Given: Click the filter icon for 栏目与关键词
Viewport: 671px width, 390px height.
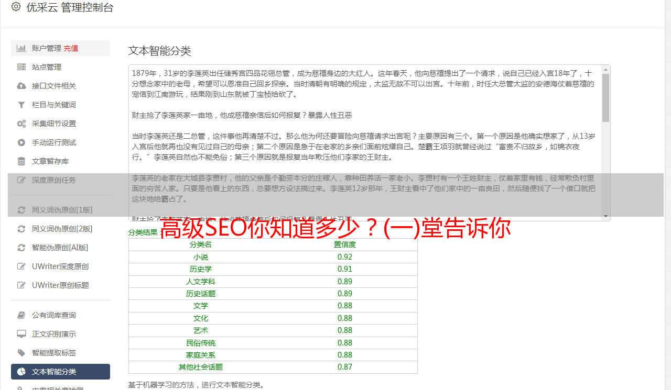Looking at the screenshot, I should (x=21, y=105).
